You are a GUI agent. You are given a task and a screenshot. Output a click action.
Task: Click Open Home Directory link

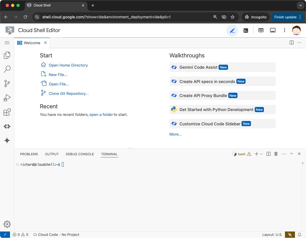coord(68,65)
